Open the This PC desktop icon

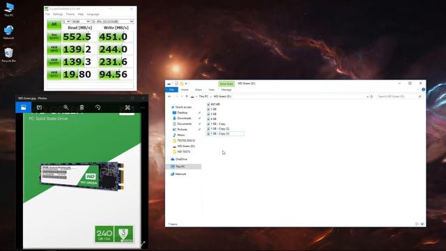(9, 10)
